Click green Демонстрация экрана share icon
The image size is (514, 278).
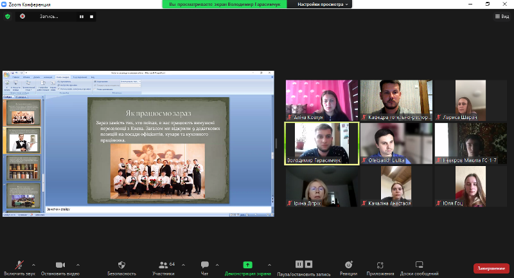[x=247, y=265]
